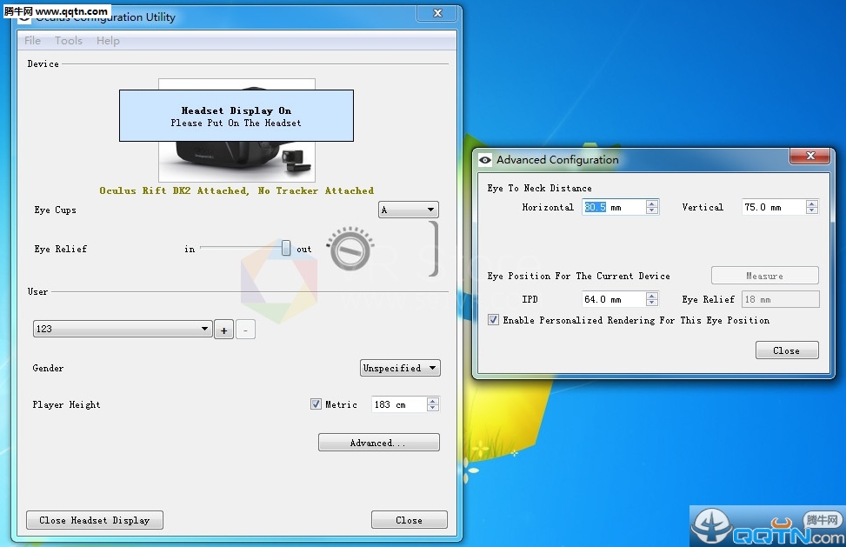Decrease Player Height with spinner arrow
846x547 pixels.
point(433,408)
